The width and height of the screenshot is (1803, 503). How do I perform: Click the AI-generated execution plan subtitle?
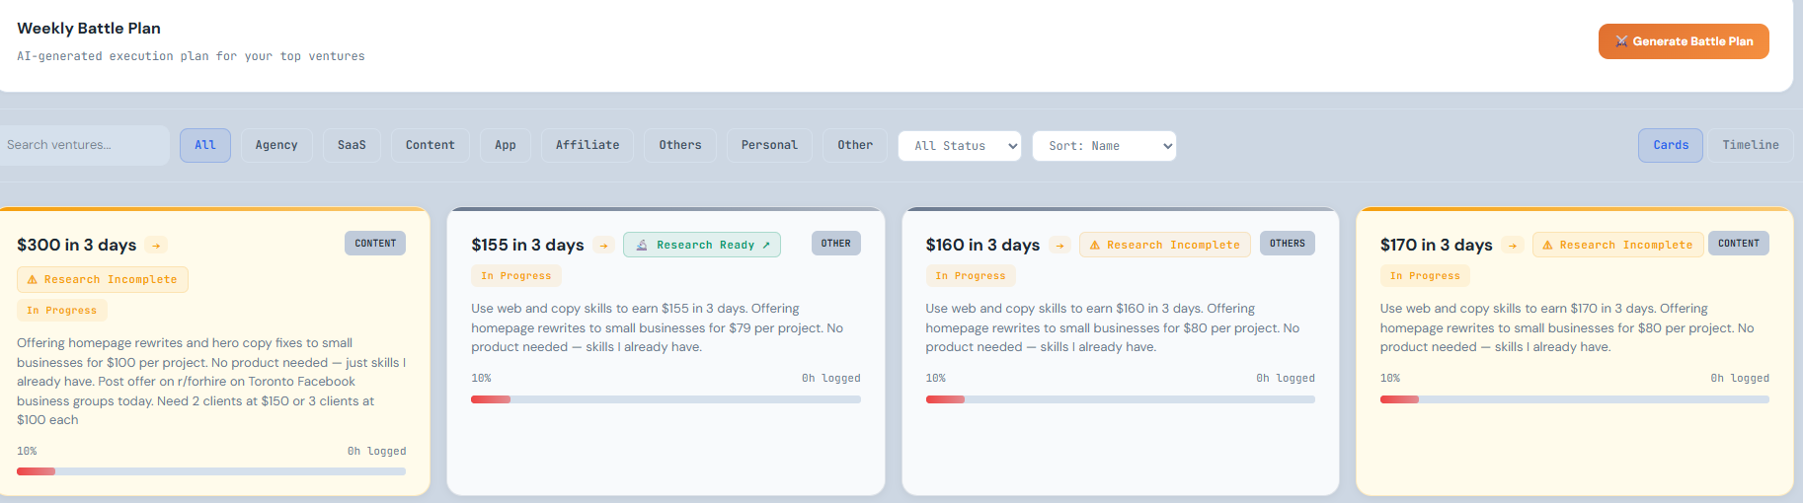[191, 56]
